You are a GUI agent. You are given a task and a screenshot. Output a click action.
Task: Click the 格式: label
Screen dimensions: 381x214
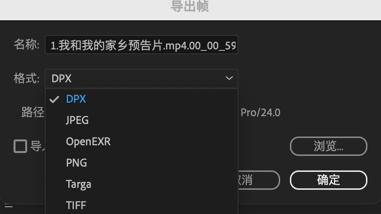[x=27, y=78]
